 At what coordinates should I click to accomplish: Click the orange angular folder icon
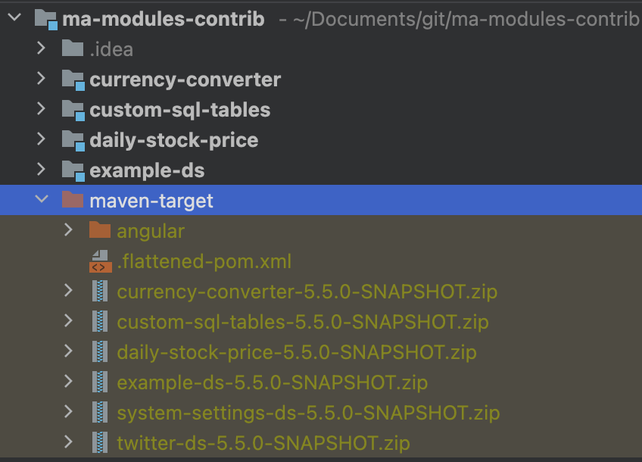[x=100, y=230]
